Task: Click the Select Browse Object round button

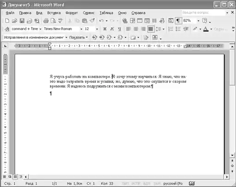Action: tap(232, 166)
